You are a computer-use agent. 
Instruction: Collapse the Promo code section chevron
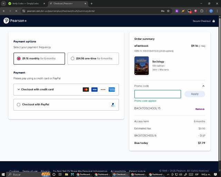203,86
